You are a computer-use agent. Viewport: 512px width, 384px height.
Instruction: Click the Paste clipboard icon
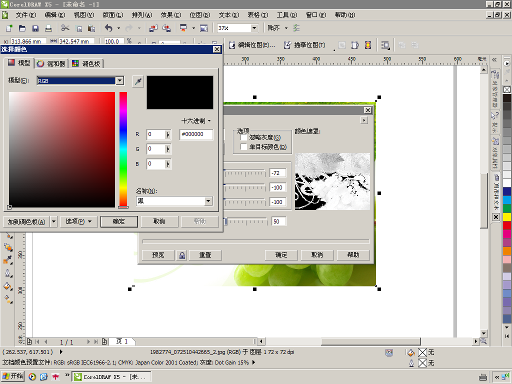coord(91,28)
